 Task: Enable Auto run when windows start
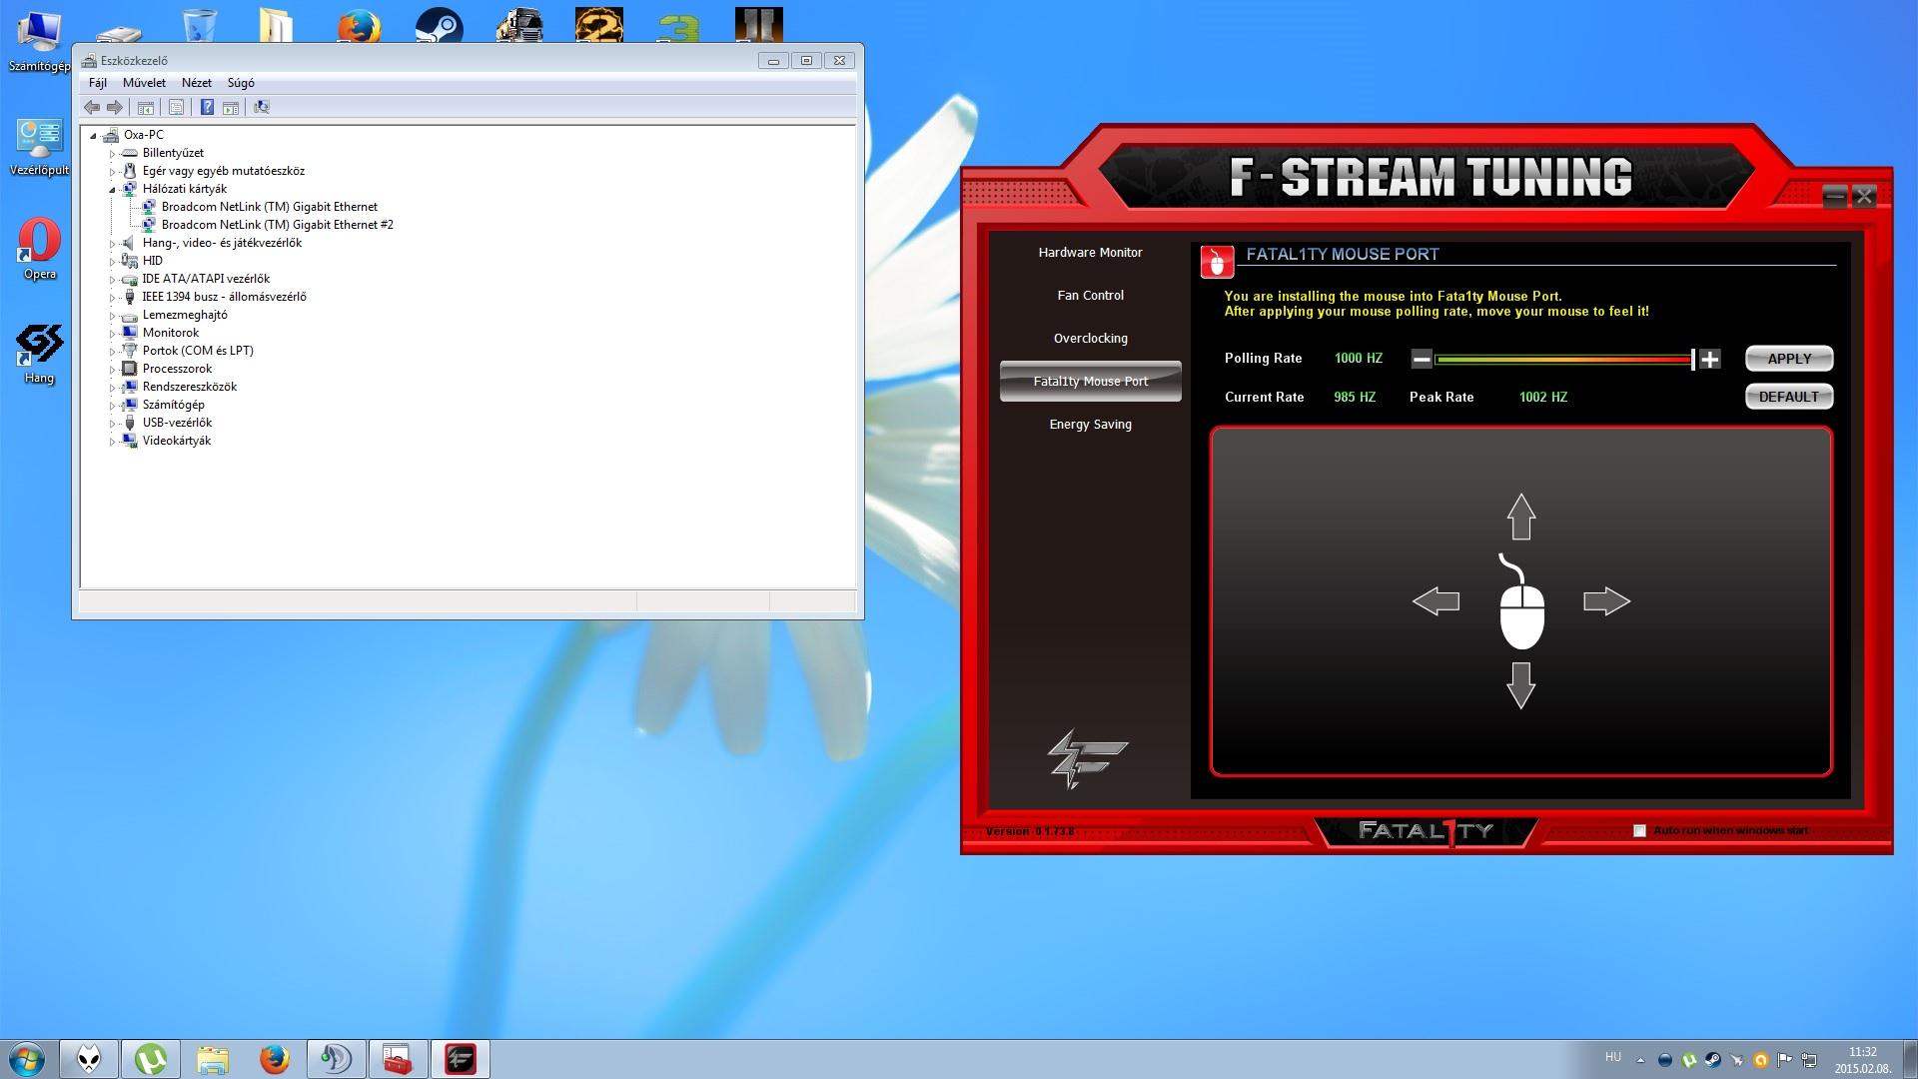1639,831
